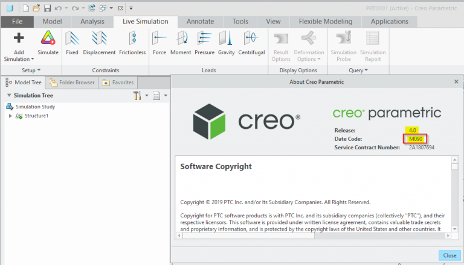Add a Gravity load
This screenshot has width=464, height=265.
(x=227, y=43)
